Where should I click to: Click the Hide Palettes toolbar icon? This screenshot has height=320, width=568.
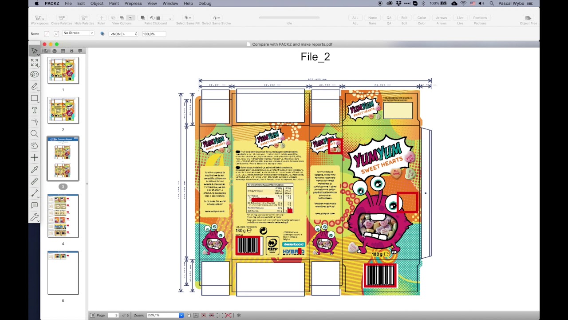point(84,18)
